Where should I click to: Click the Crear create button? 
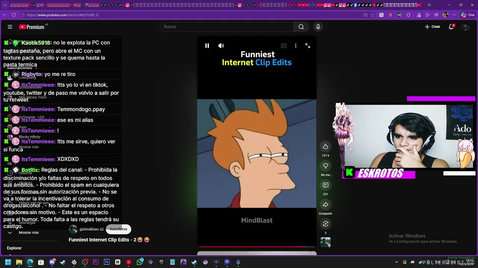432,27
